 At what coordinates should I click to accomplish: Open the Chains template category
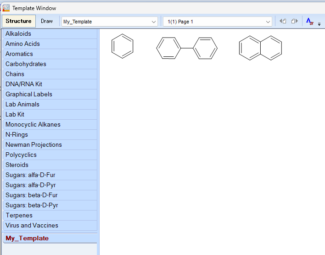pyautogui.click(x=50, y=74)
